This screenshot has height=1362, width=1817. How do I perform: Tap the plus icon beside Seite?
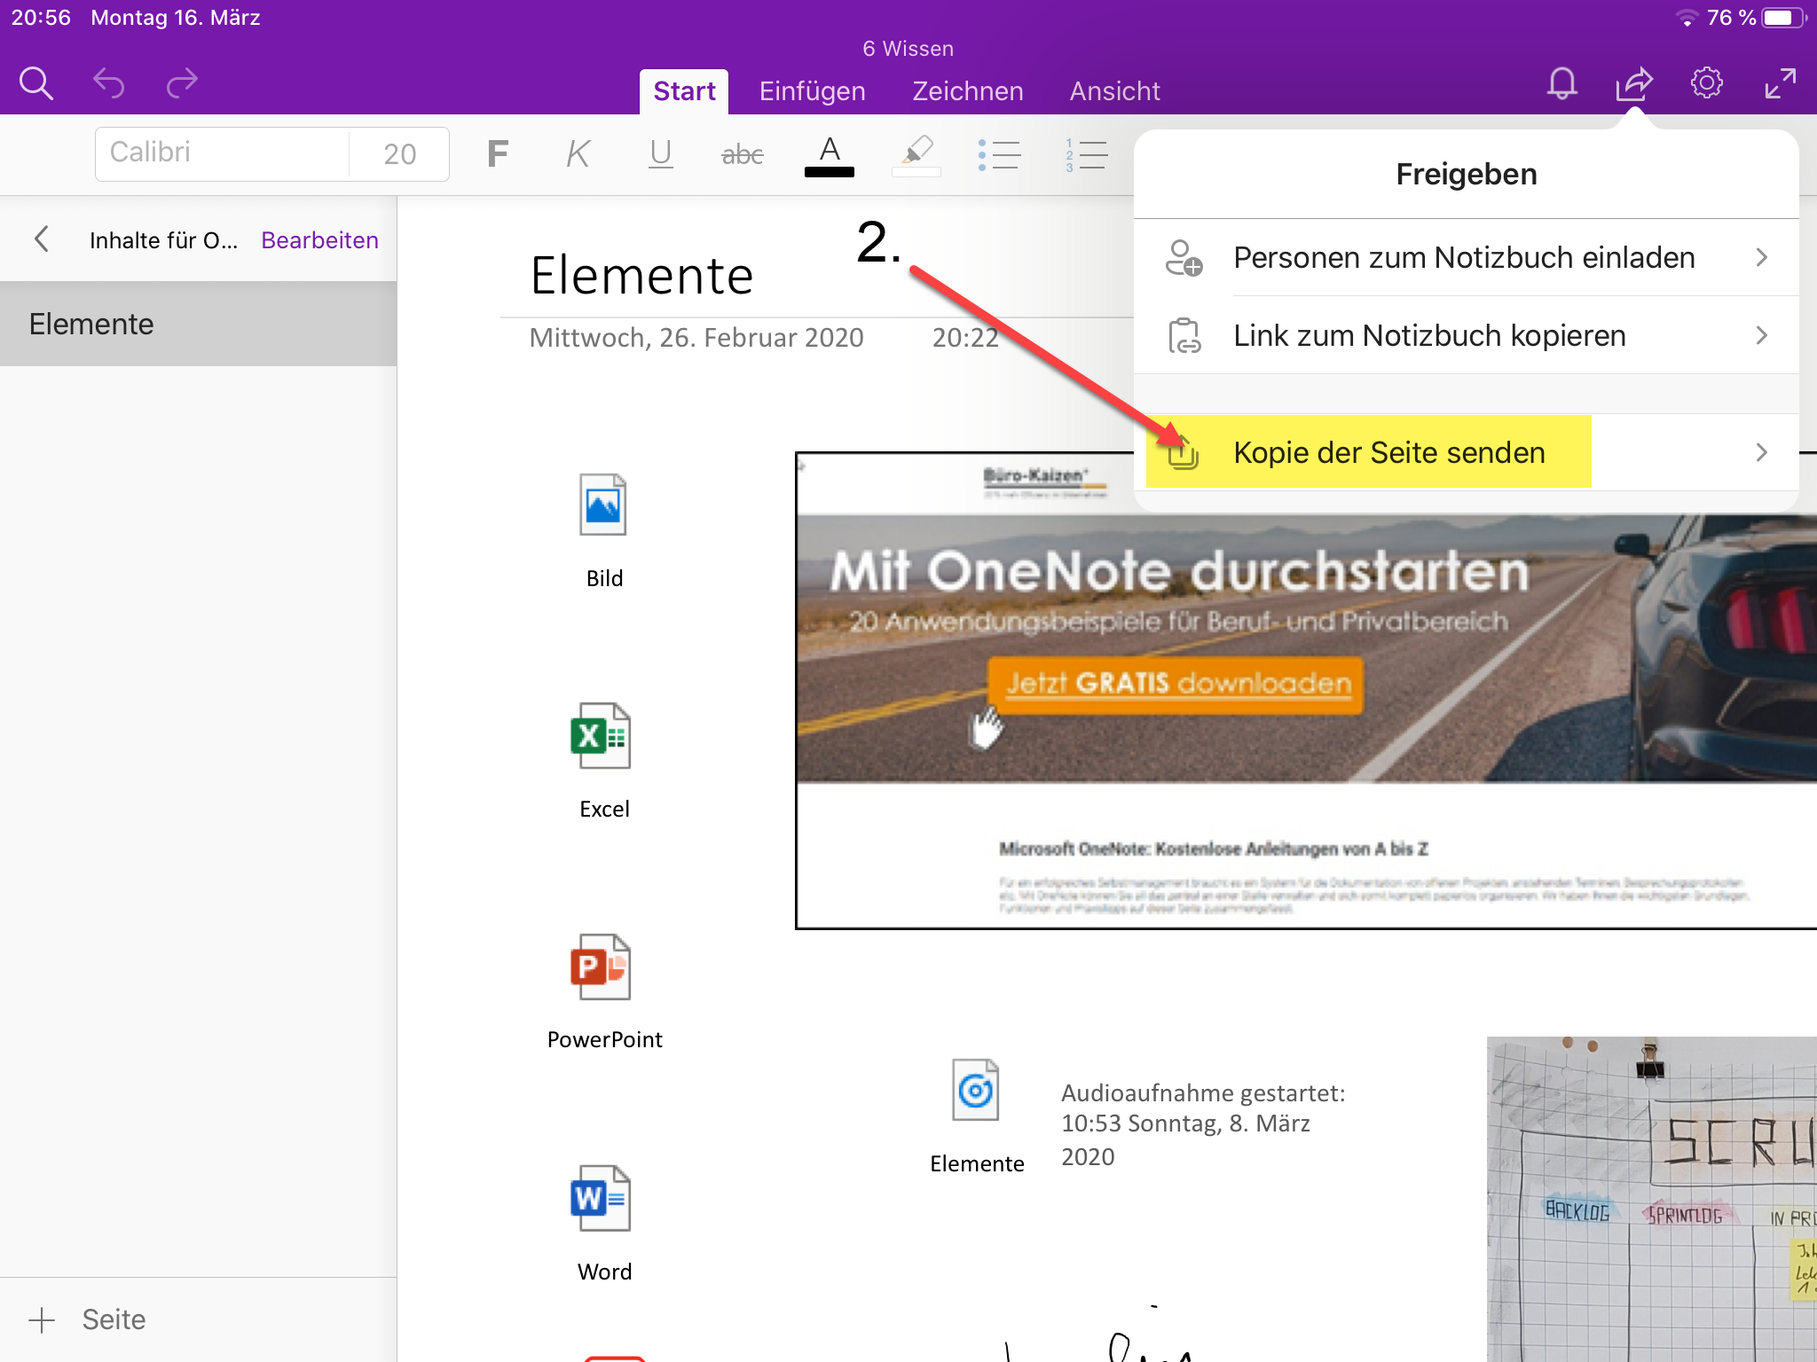42,1320
